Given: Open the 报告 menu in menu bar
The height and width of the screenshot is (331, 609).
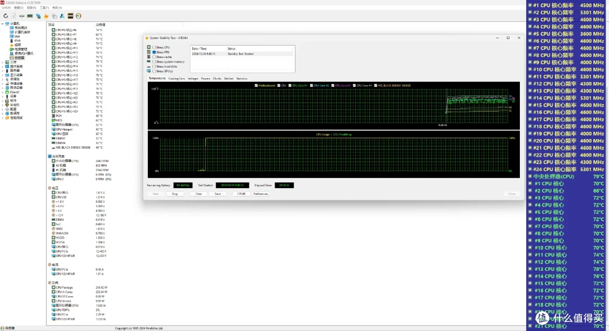Looking at the screenshot, I should [32, 8].
